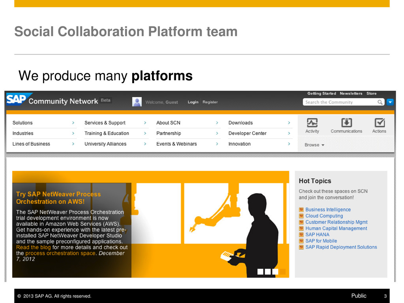The height and width of the screenshot is (303, 404).
Task: Open the Downloads menu
Action: point(240,123)
